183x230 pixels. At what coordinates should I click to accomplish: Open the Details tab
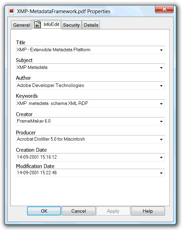coord(91,25)
